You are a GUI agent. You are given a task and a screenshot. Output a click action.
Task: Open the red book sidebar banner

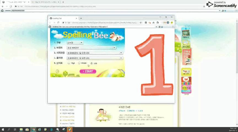pyautogui.click(x=186, y=57)
